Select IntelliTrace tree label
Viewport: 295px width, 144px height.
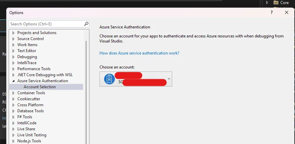[27, 63]
